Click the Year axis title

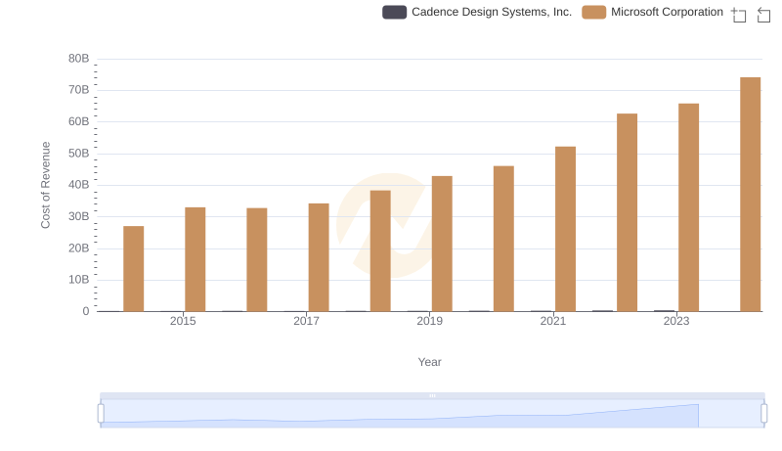tap(429, 362)
